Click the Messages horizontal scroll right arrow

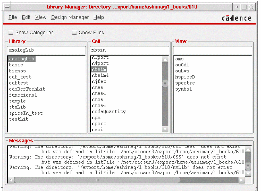click(x=241, y=180)
